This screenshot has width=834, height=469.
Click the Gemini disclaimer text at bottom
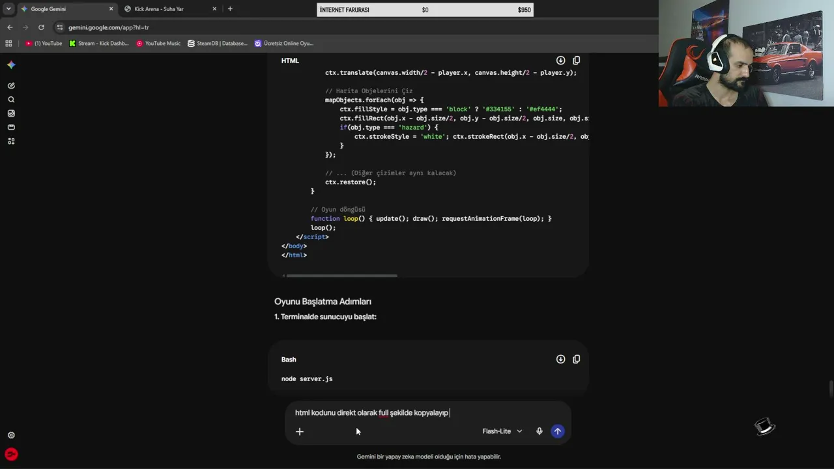(429, 457)
